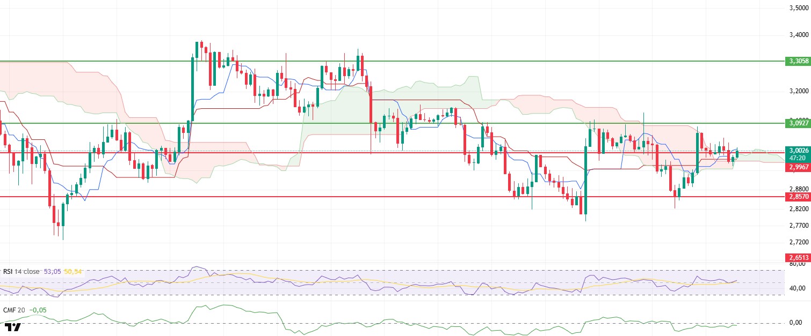The image size is (811, 336).
Task: Click the current price 3,0026 label
Action: point(798,151)
